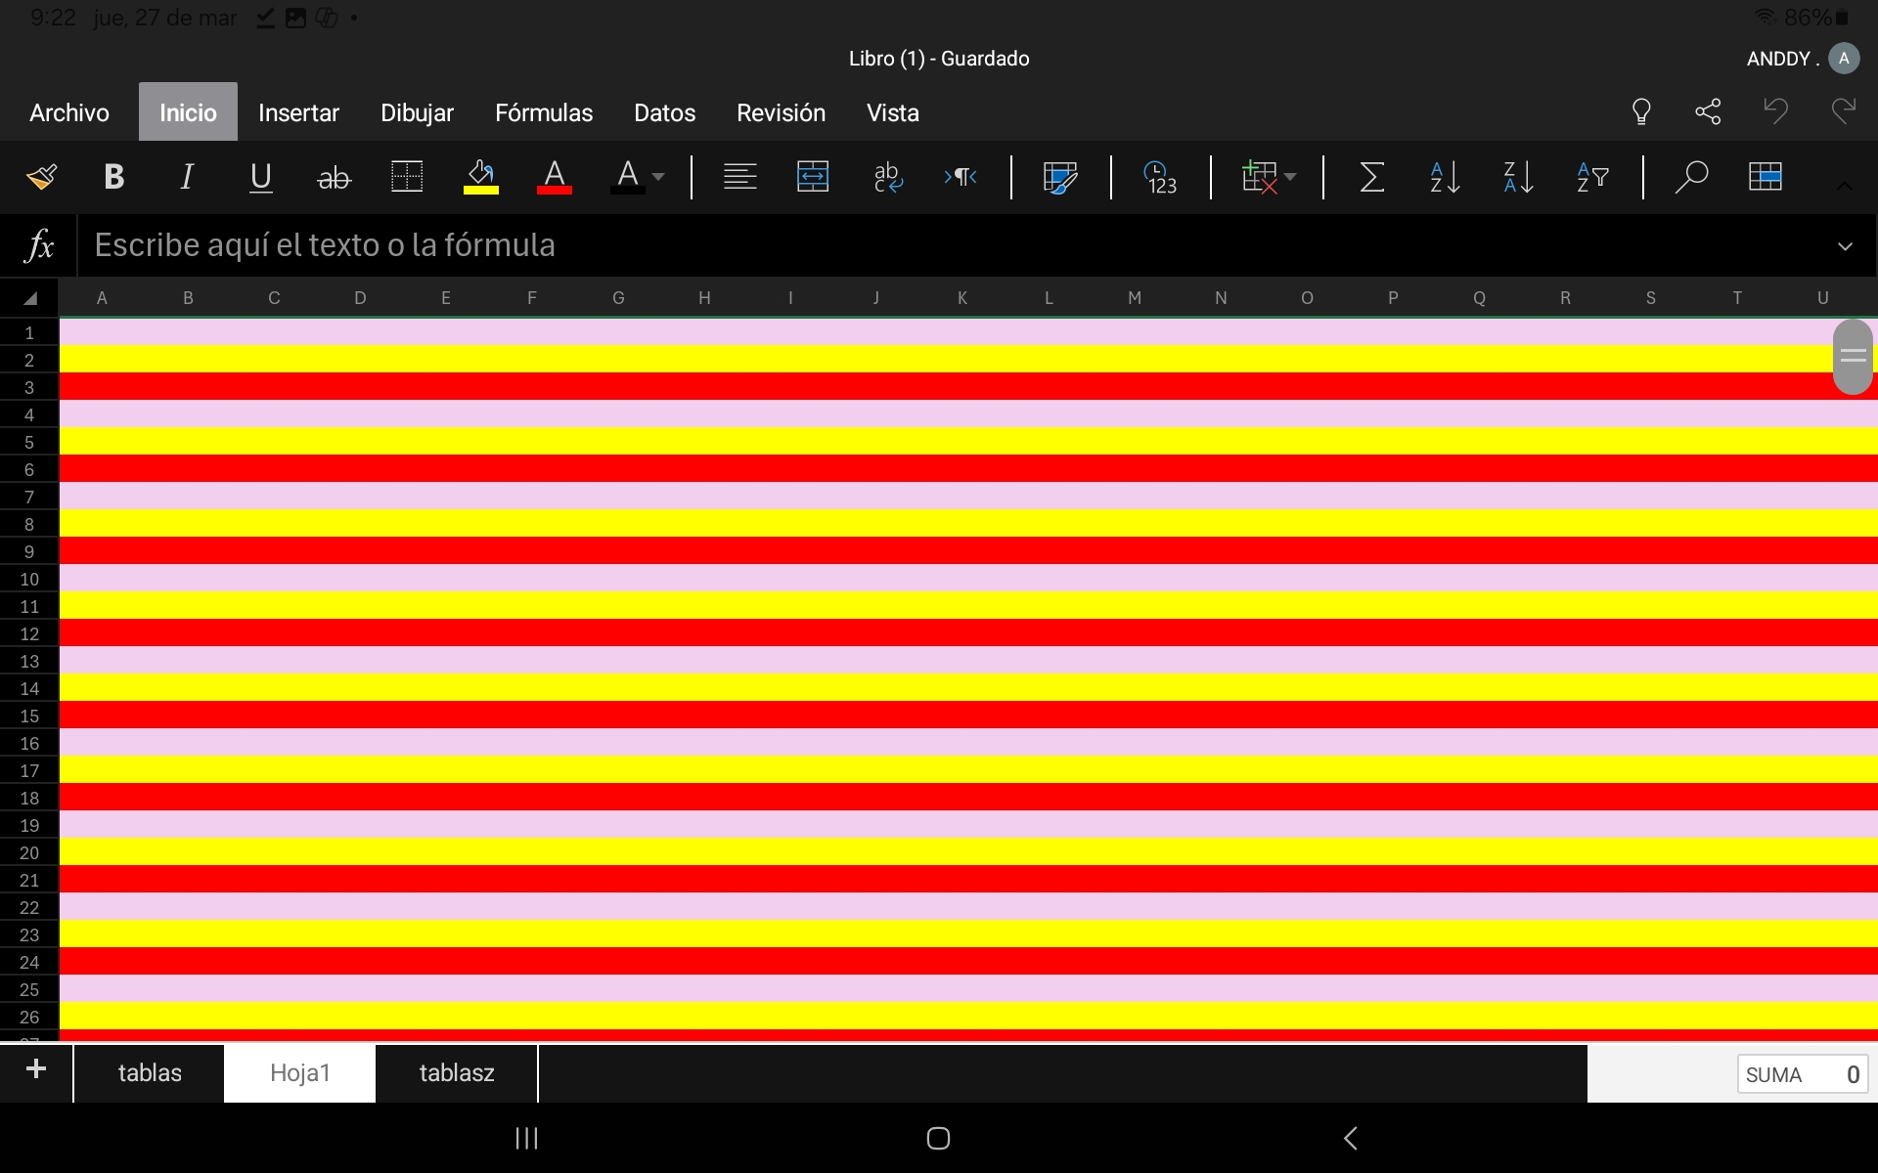
Task: Click the AutoSum sigma icon
Action: (1371, 177)
